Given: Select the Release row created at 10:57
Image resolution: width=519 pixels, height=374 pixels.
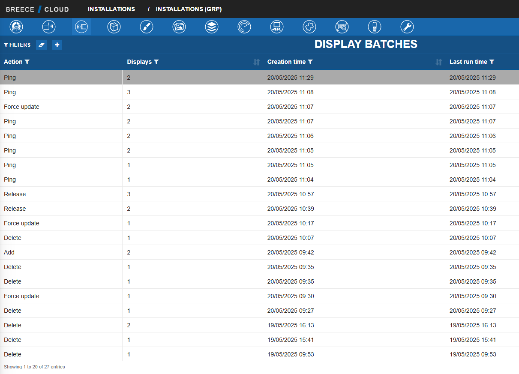Looking at the screenshot, I should [259, 194].
